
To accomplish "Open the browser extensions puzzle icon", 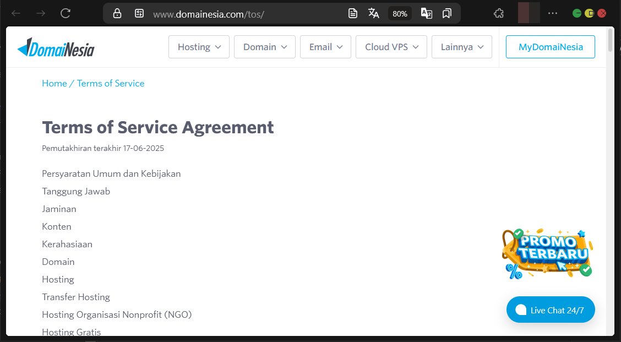I will pos(498,13).
